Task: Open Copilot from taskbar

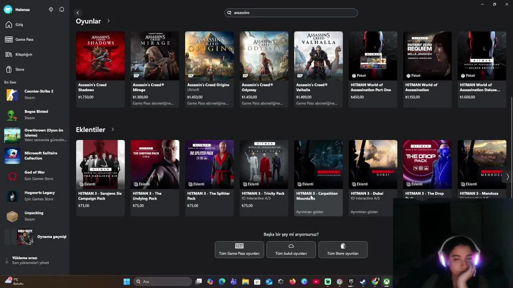Action: (x=210, y=282)
